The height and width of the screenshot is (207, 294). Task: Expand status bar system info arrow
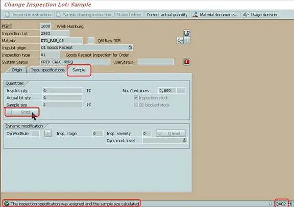[x=271, y=203]
